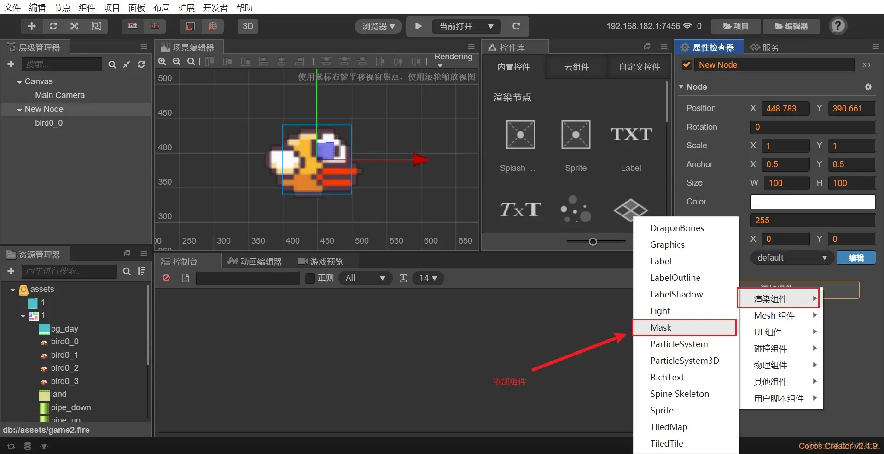Select the move transform tool
This screenshot has width=884, height=454.
pos(32,26)
